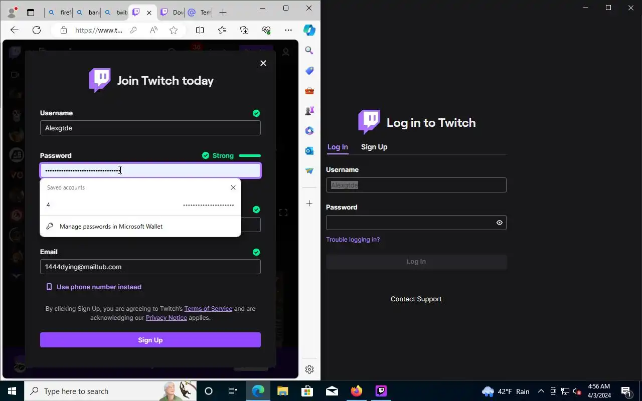Click Username field in Twitch app login

coord(416,185)
